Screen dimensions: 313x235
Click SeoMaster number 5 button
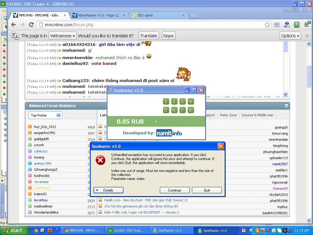coord(166,110)
